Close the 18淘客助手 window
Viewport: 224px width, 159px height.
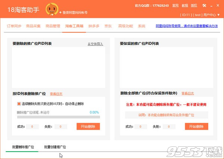(x=218, y=6)
